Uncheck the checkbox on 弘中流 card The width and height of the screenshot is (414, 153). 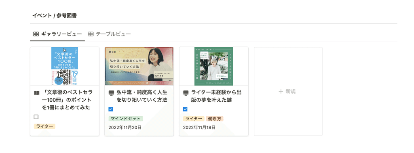[111, 109]
